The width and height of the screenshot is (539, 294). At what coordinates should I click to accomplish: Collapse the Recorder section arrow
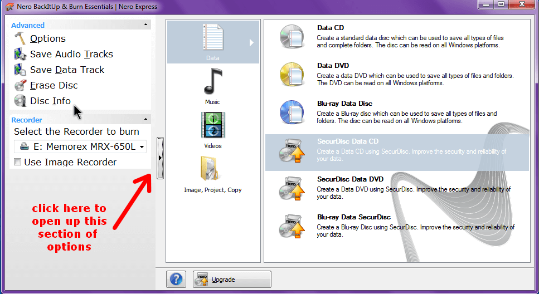pos(145,119)
